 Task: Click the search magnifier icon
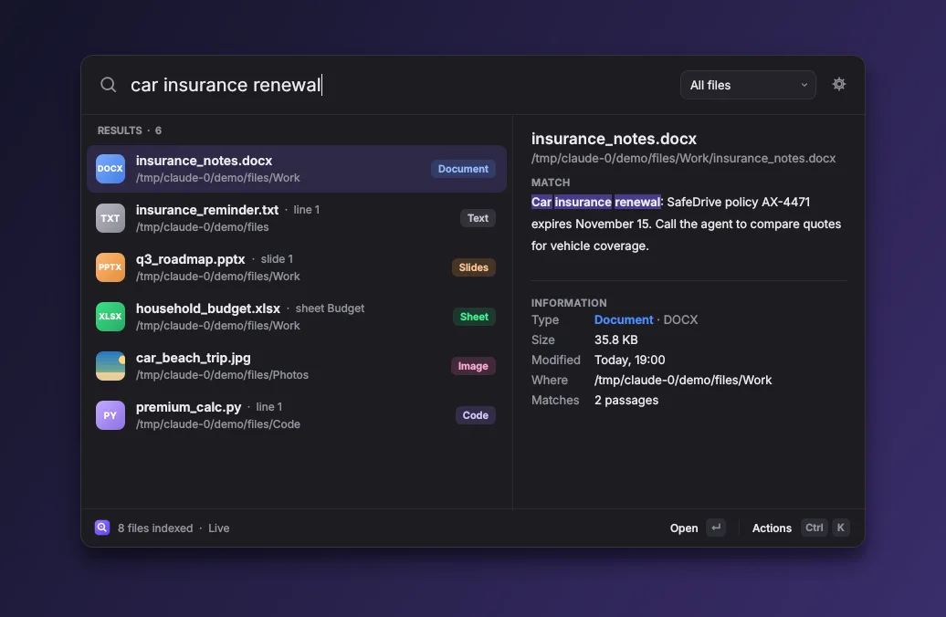(x=108, y=85)
